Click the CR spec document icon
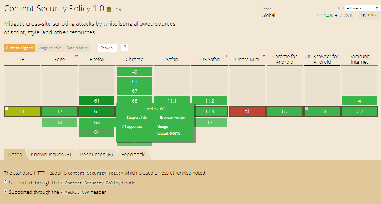381x204 pixels. pyautogui.click(x=109, y=9)
